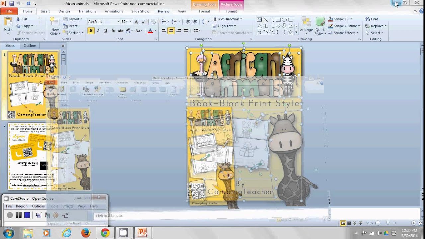The width and height of the screenshot is (425, 239).
Task: Switch to the Design ribbon tab
Action: click(64, 11)
